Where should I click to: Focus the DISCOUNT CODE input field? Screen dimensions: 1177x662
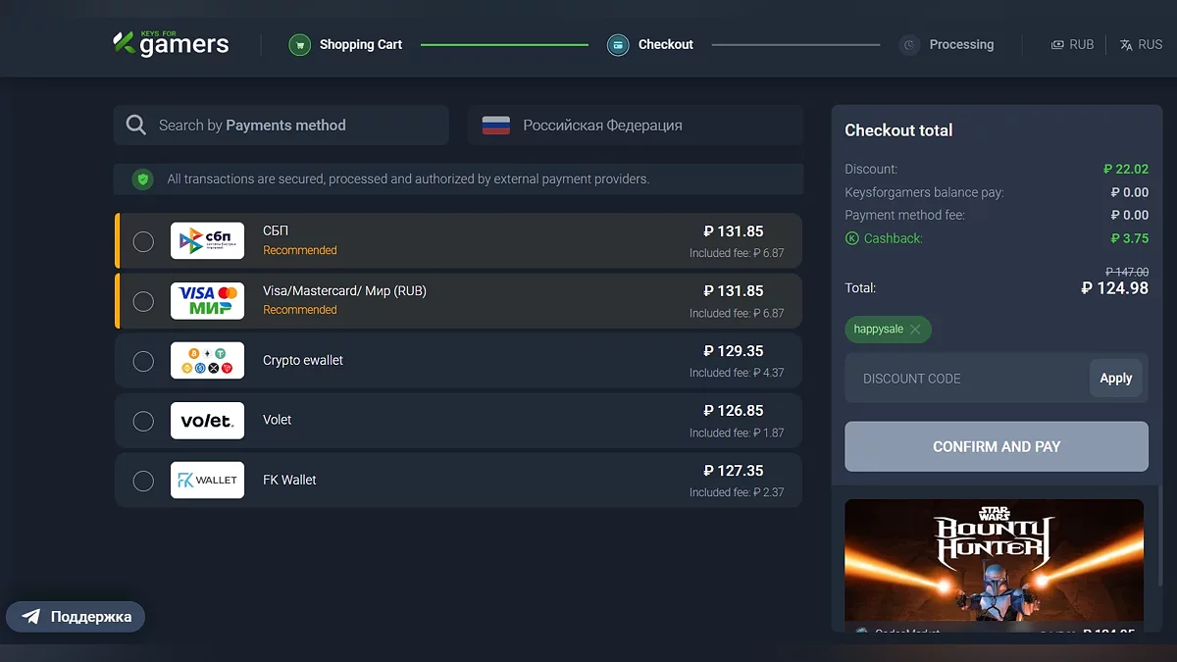point(966,379)
